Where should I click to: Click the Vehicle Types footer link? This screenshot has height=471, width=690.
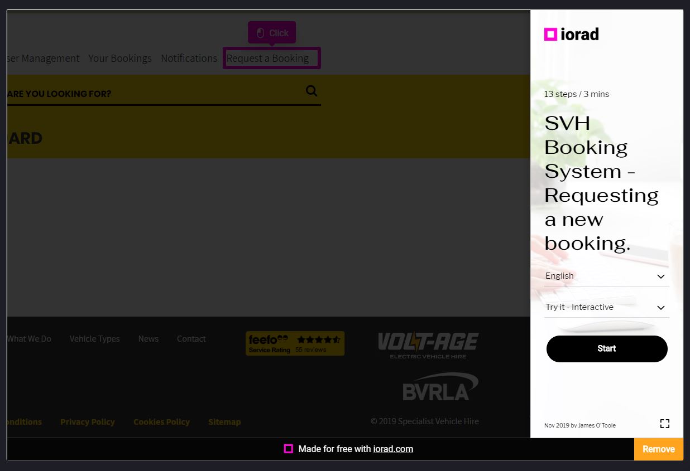94,339
